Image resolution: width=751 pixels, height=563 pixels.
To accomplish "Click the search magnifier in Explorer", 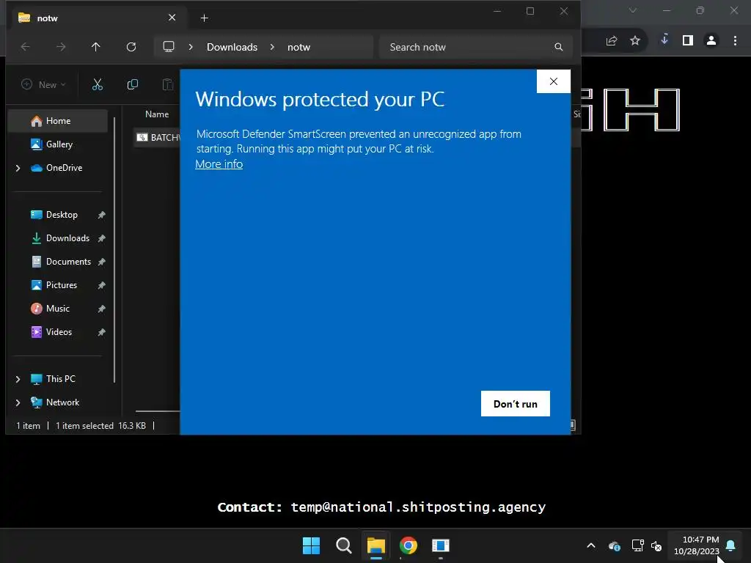I will 558,47.
